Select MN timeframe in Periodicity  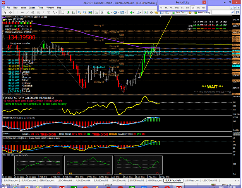coord(203,8)
